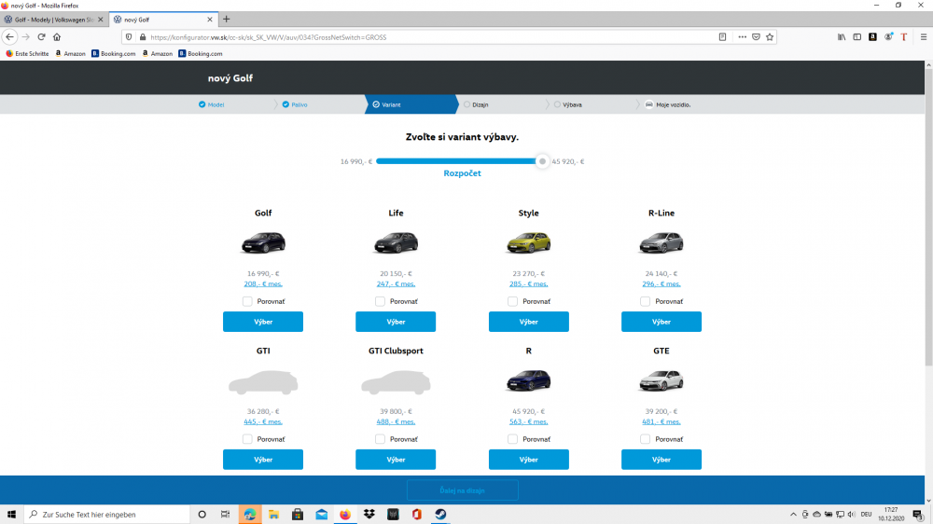Image resolution: width=933 pixels, height=524 pixels.
Task: Open Dropbox icon in taskbar
Action: point(369,514)
